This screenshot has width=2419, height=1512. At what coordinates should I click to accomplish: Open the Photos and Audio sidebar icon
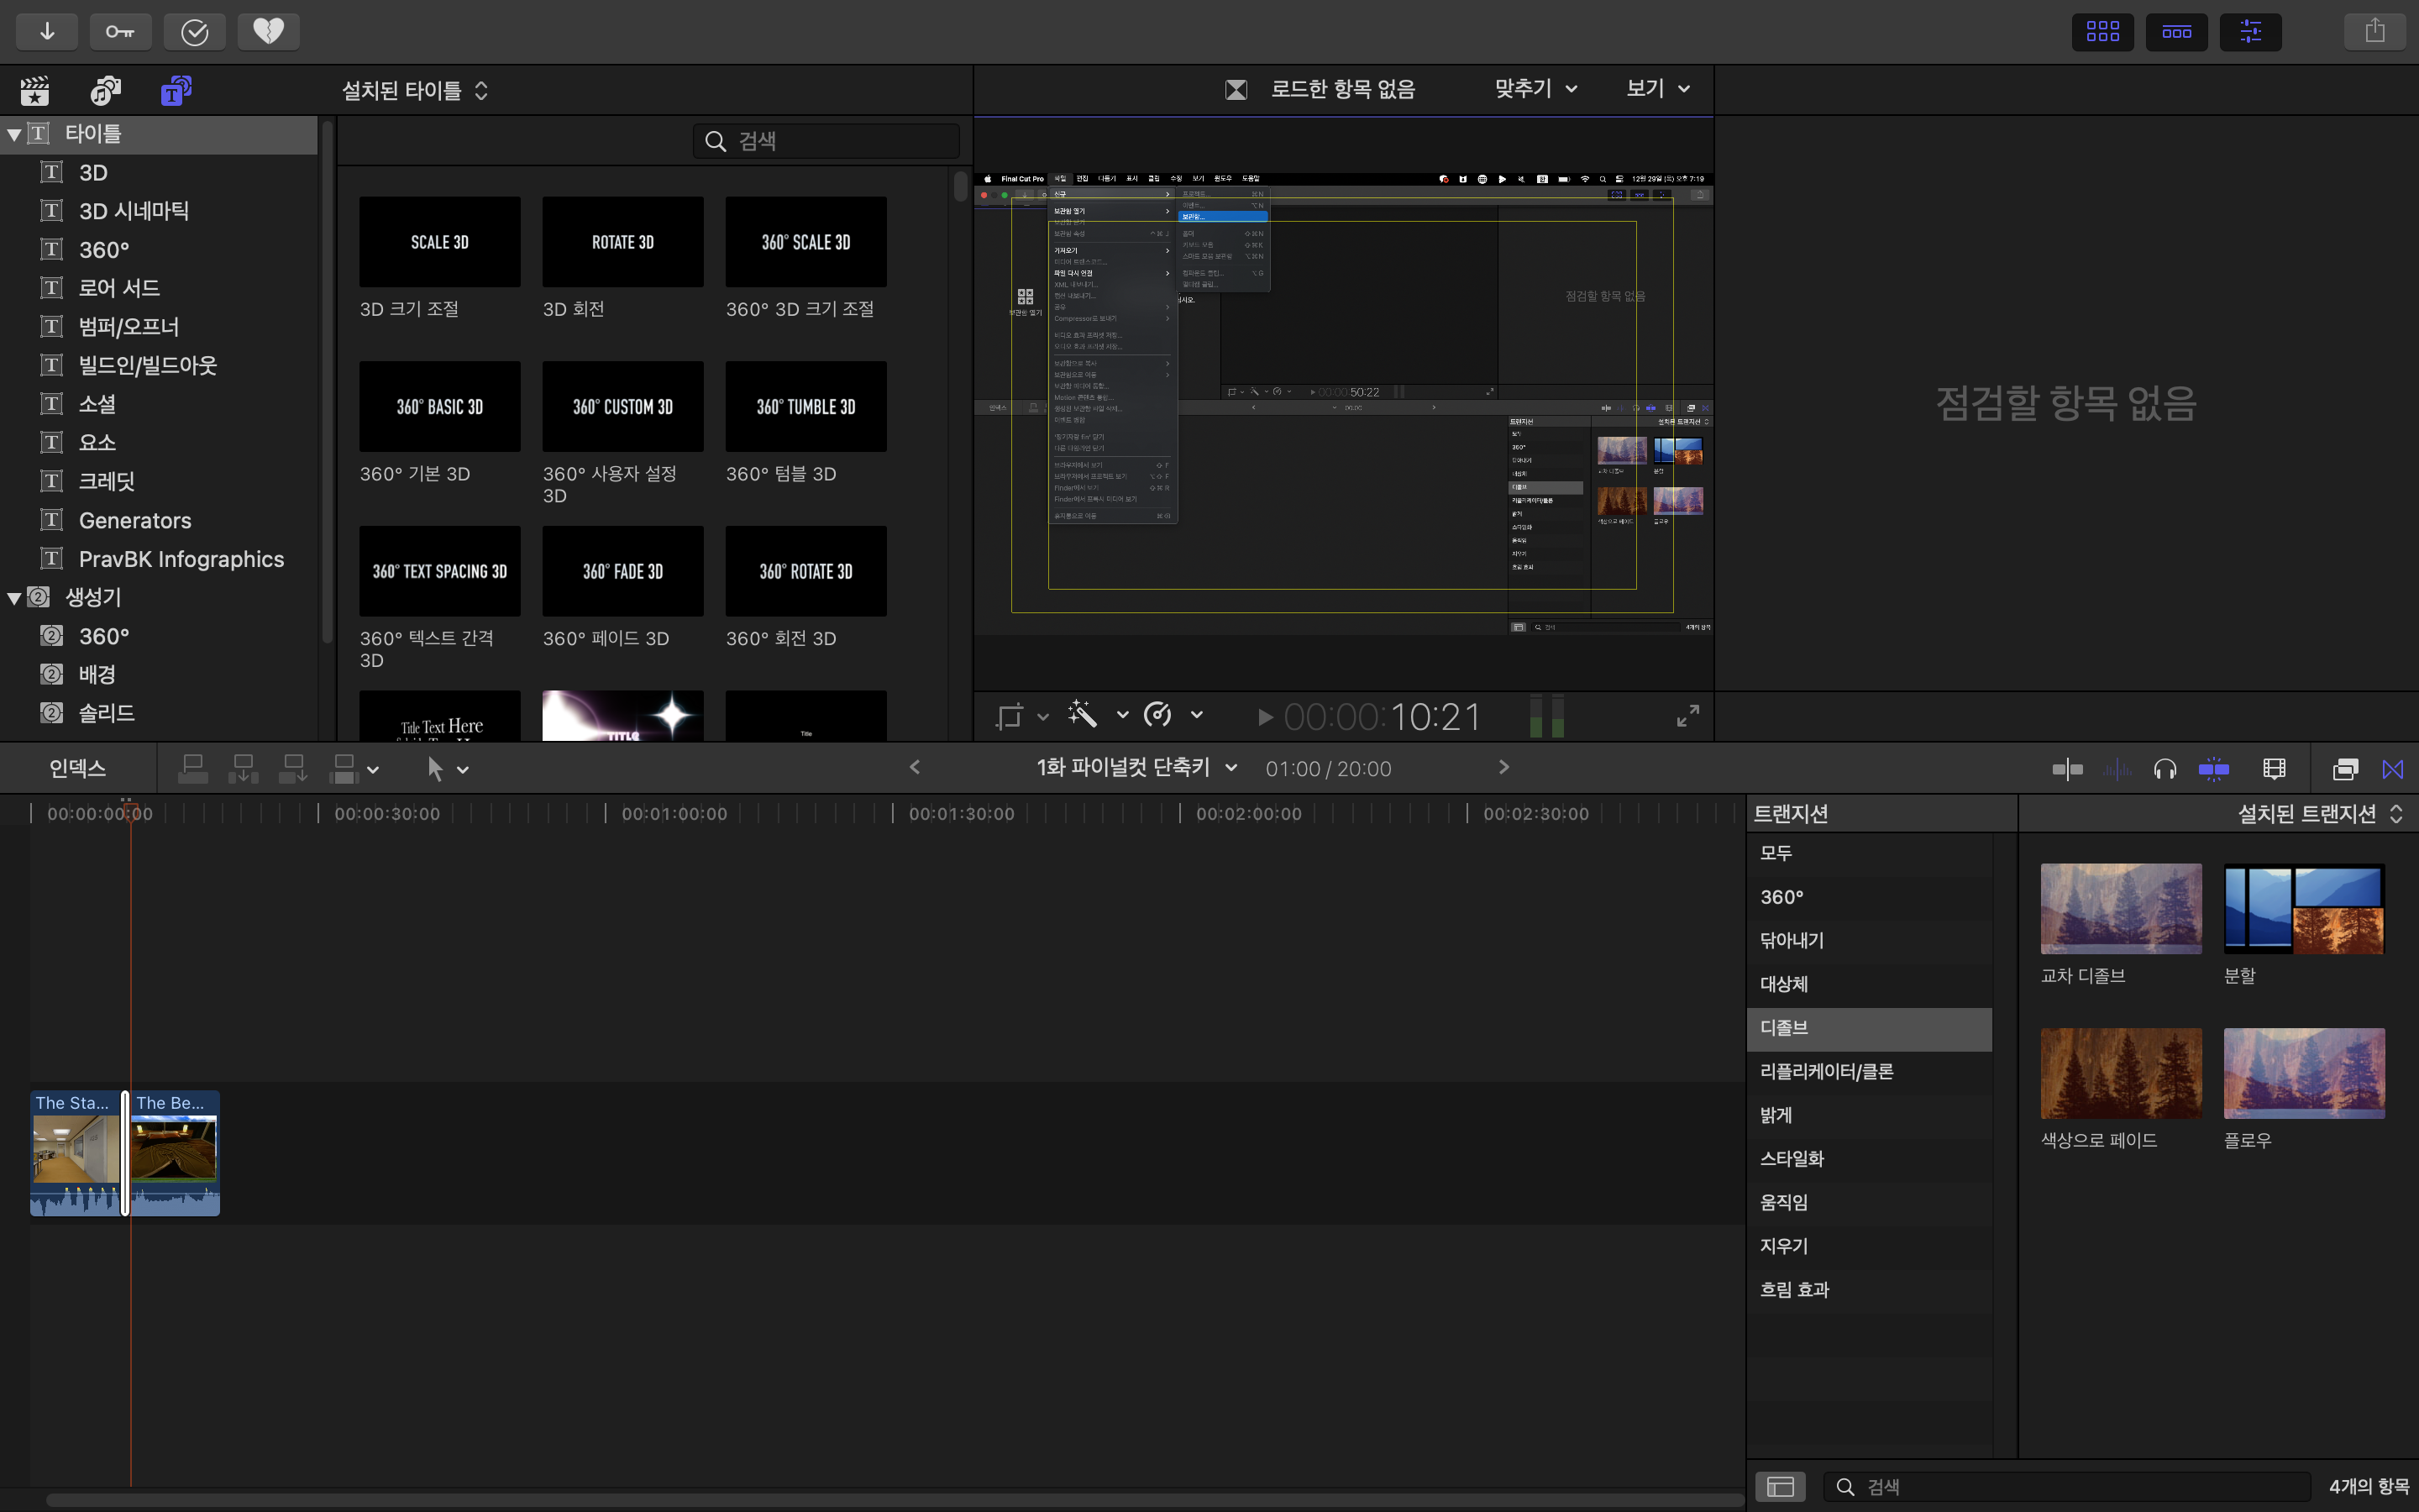105,91
